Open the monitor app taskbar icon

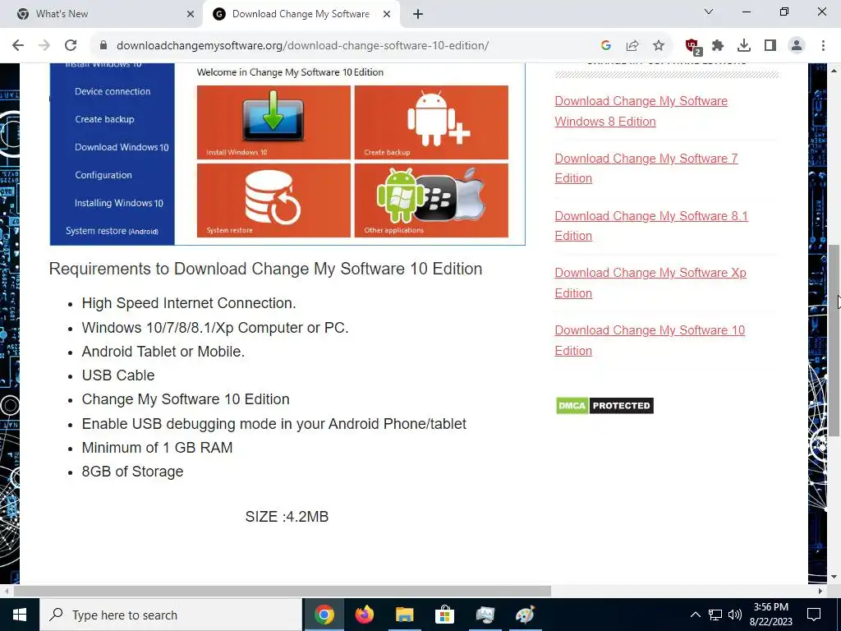[x=485, y=615]
